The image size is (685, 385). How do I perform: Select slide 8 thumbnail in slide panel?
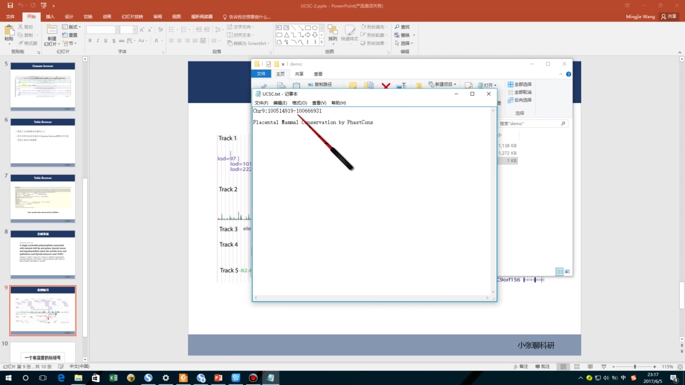pos(43,255)
